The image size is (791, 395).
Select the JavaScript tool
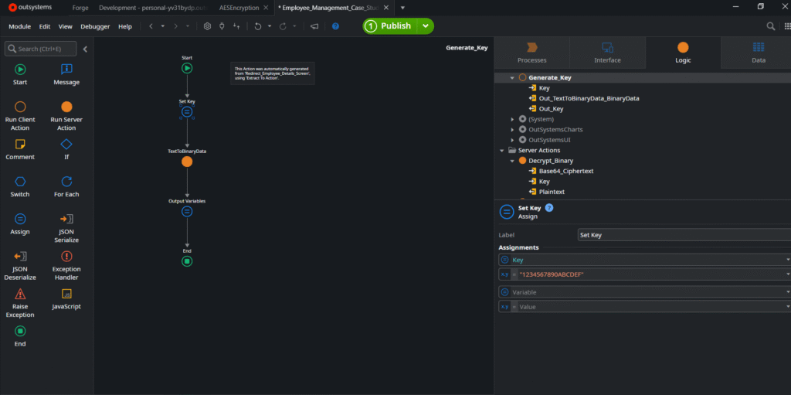click(66, 299)
